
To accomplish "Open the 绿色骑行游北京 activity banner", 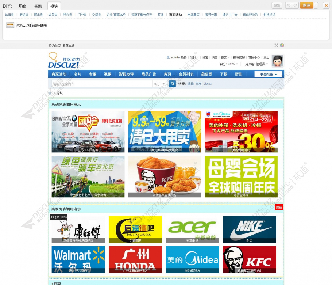I will point(88,176).
